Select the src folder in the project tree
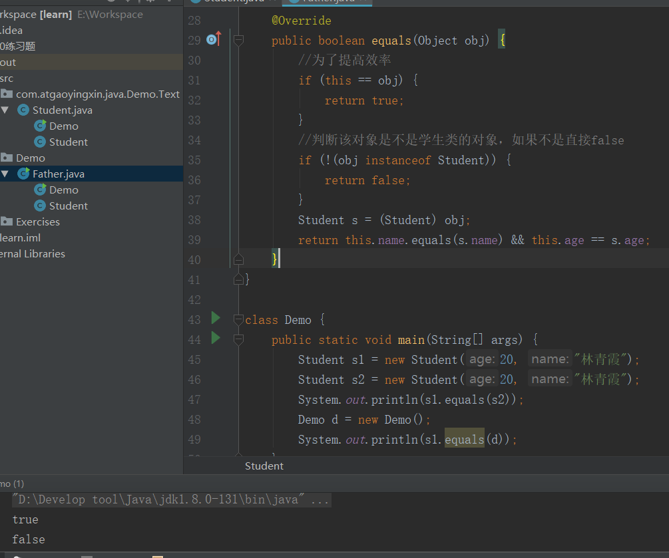 7,78
